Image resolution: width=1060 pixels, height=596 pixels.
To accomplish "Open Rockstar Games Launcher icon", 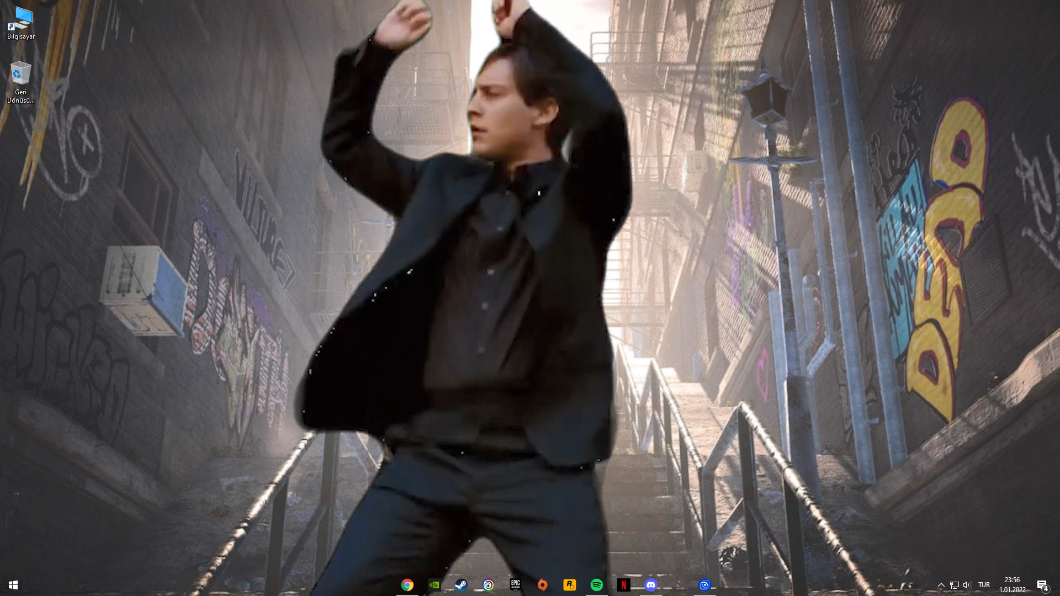I will [x=569, y=585].
